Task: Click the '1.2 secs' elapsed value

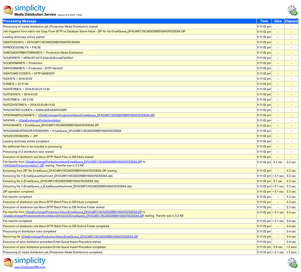Action: 291,247
